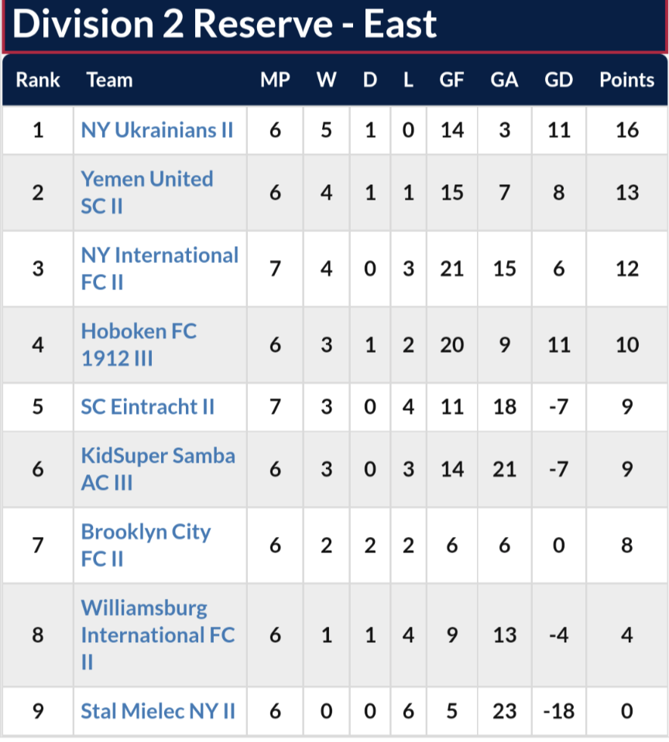
Task: Open the SC Eintracht II team link
Action: [147, 407]
